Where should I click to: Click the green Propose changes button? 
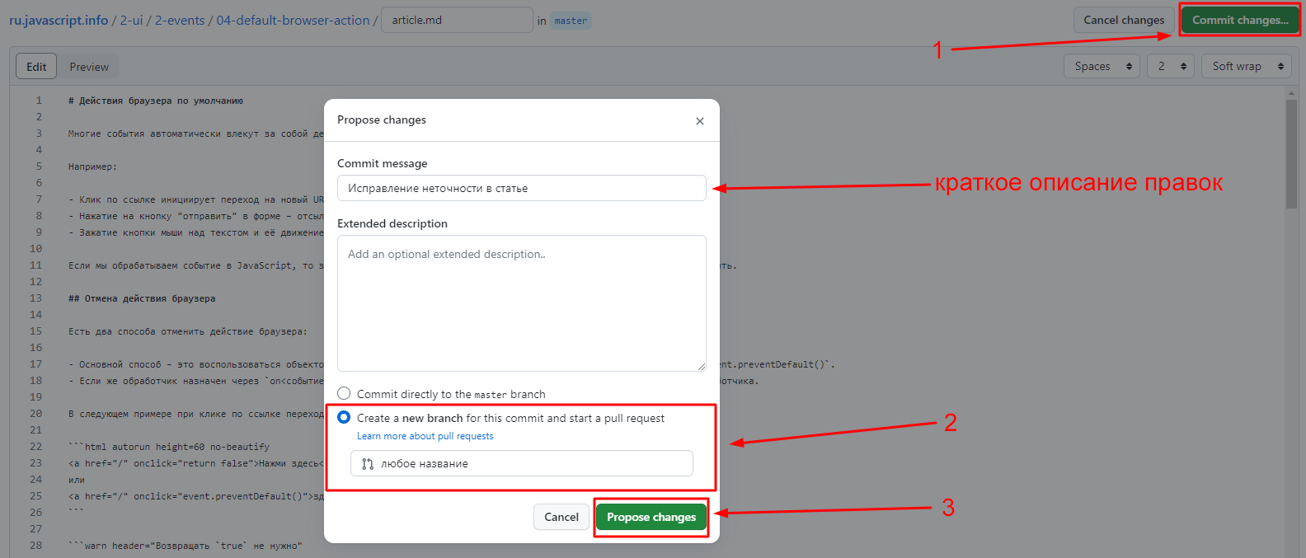[x=651, y=517]
